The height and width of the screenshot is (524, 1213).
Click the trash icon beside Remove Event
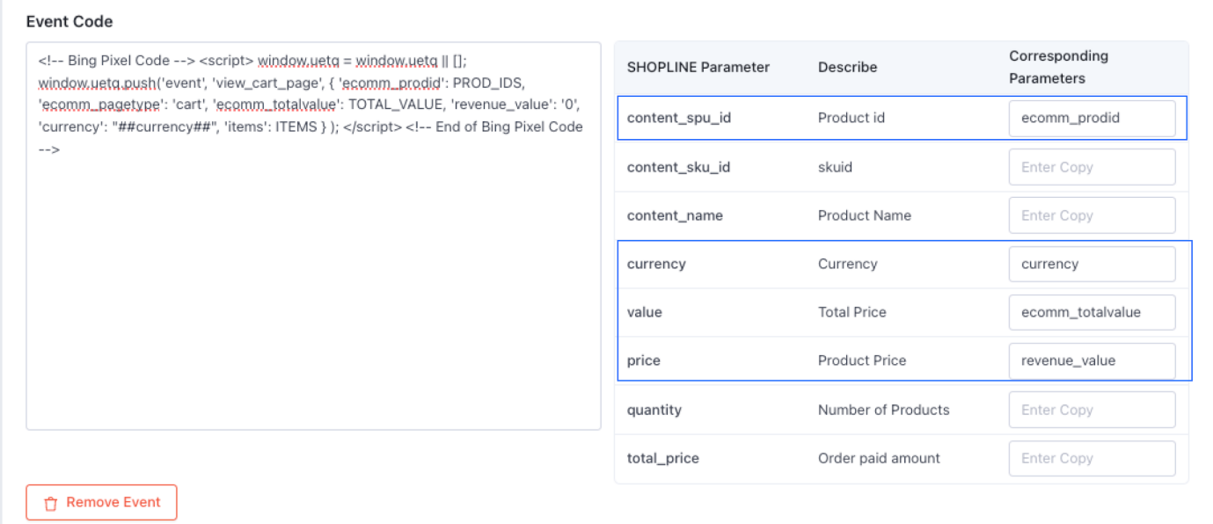point(51,503)
